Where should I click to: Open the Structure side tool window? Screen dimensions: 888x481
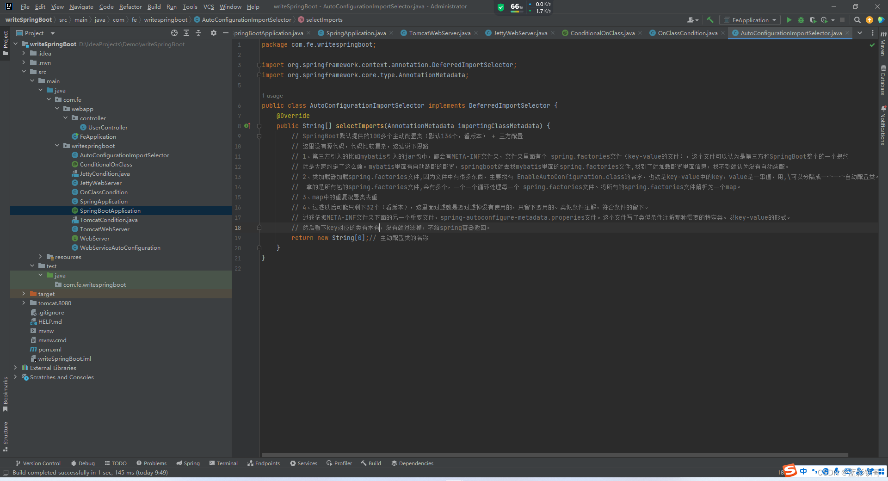pos(6,436)
